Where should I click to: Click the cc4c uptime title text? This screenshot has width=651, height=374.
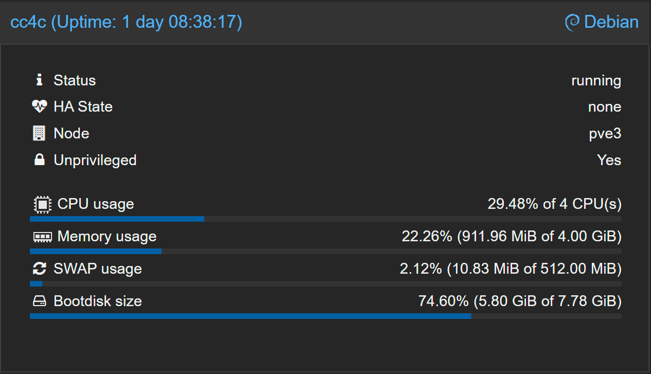pyautogui.click(x=126, y=23)
